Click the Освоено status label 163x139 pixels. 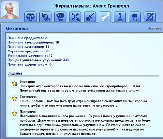pyautogui.click(x=154, y=28)
